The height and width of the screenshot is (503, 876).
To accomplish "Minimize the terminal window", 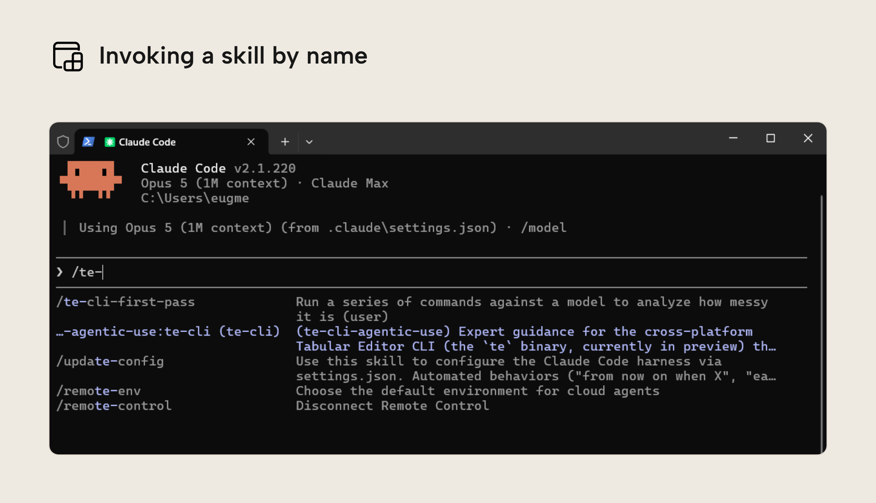I will pyautogui.click(x=733, y=138).
